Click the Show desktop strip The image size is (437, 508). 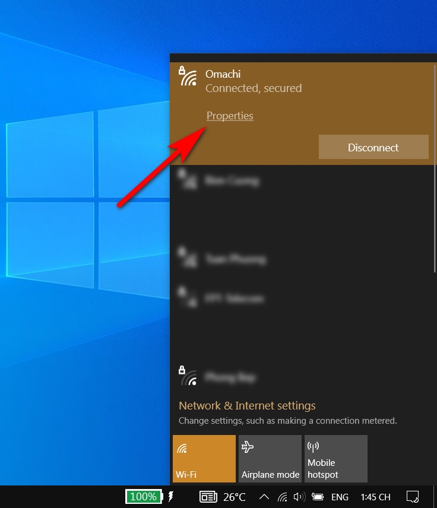pos(435,497)
